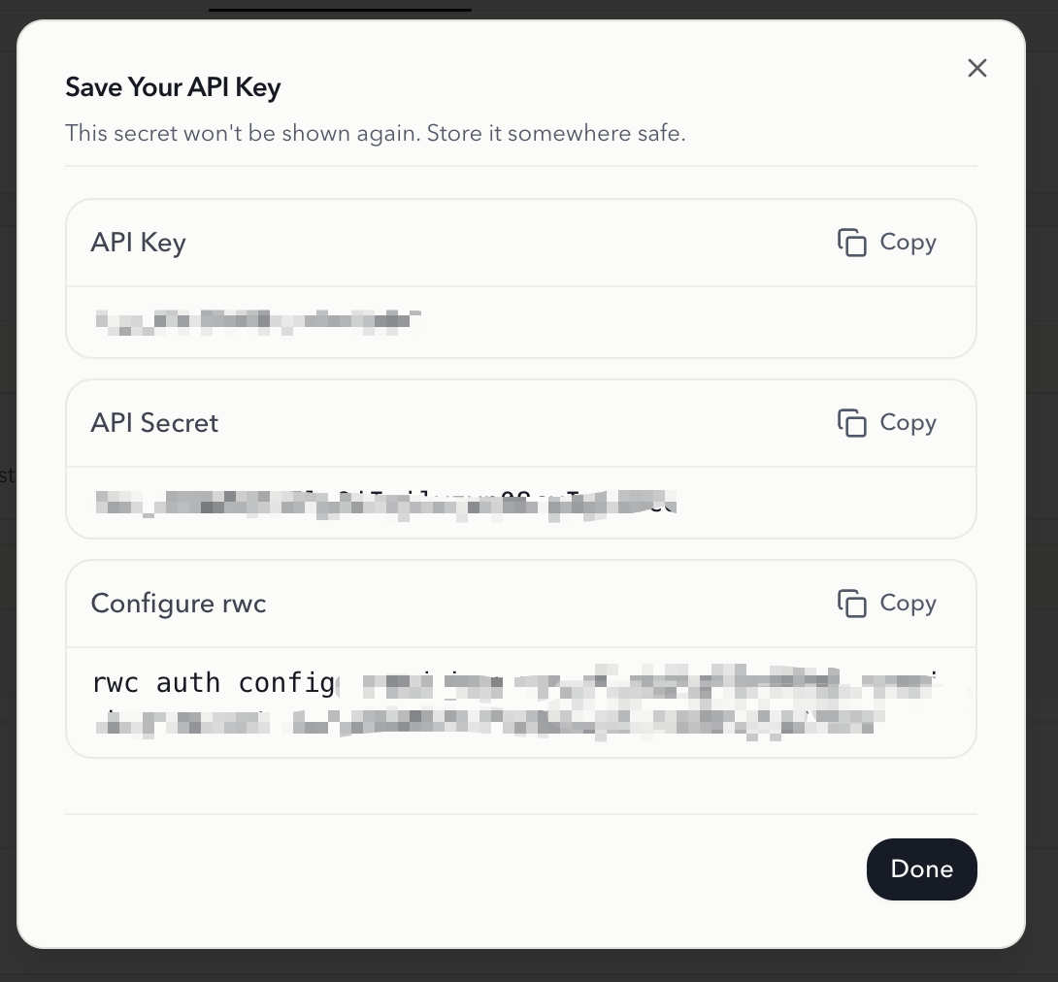The width and height of the screenshot is (1058, 982).
Task: Confirm with the Done button
Action: pos(922,868)
